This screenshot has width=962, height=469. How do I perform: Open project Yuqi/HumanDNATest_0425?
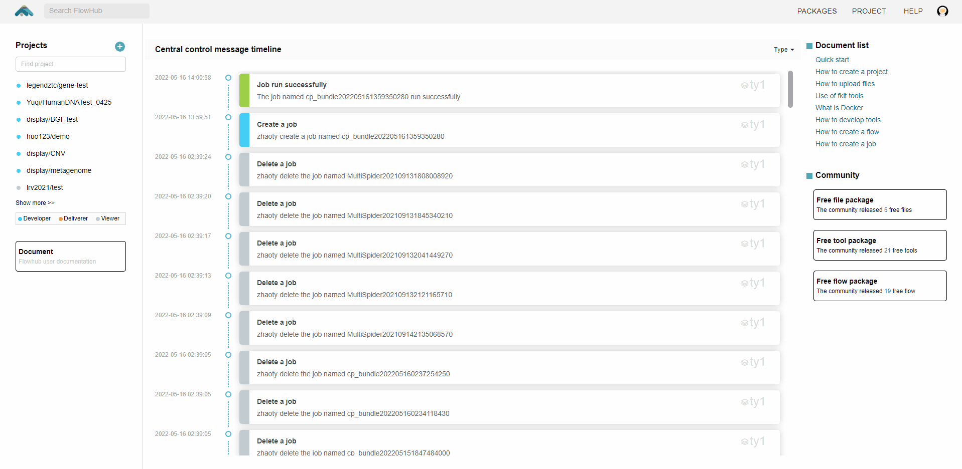pos(69,102)
